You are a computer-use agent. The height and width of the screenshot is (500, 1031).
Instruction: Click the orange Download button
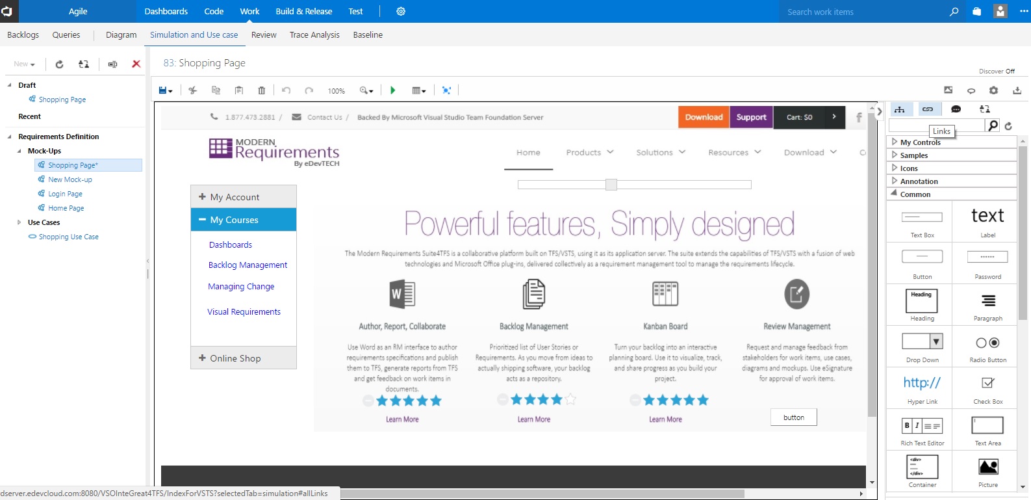(x=704, y=117)
